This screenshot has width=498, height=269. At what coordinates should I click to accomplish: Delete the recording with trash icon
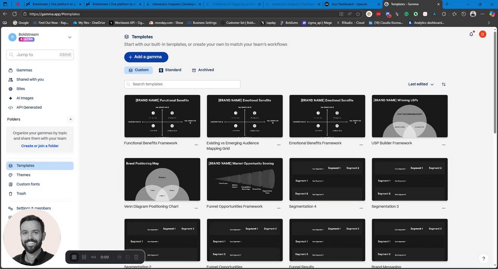point(136,257)
